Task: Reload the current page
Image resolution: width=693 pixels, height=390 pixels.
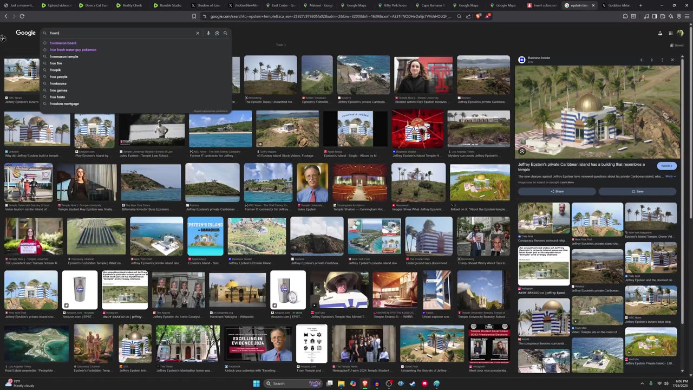Action: (x=22, y=16)
